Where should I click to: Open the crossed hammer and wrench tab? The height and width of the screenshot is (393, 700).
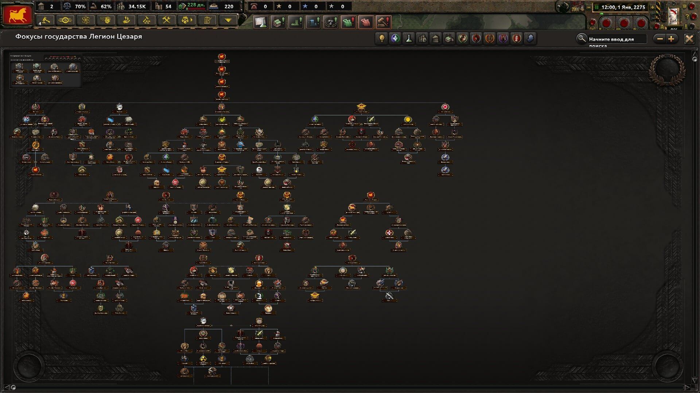pos(166,20)
